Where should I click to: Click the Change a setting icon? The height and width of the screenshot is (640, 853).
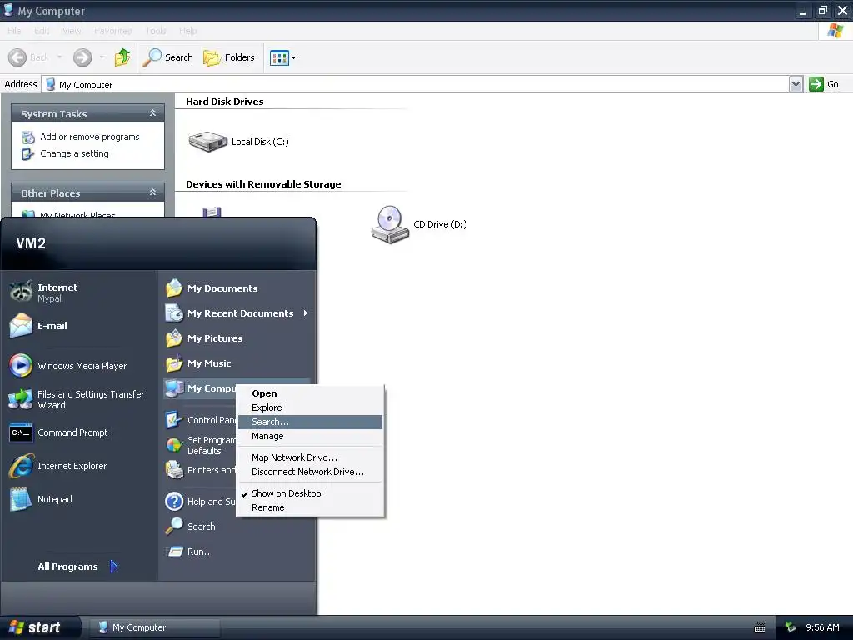click(x=27, y=154)
